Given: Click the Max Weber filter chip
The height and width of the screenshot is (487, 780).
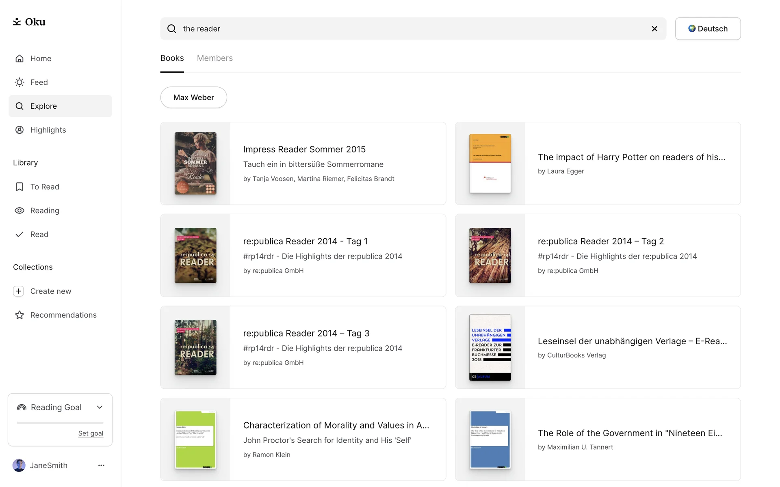Looking at the screenshot, I should pos(193,97).
